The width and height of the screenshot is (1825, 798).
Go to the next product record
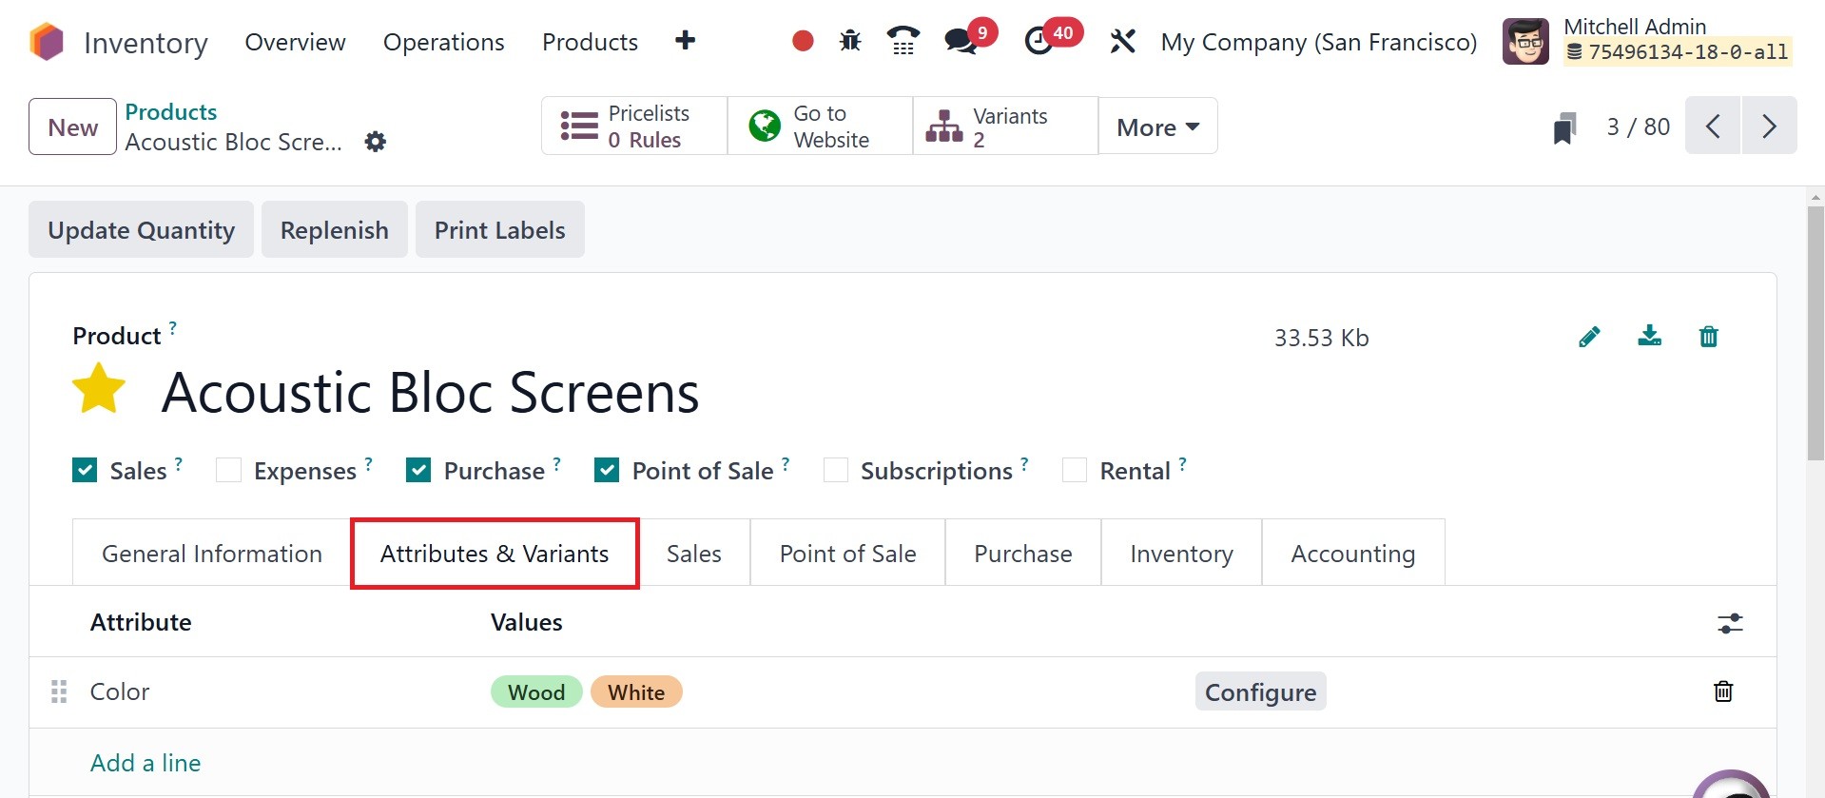1769,127
